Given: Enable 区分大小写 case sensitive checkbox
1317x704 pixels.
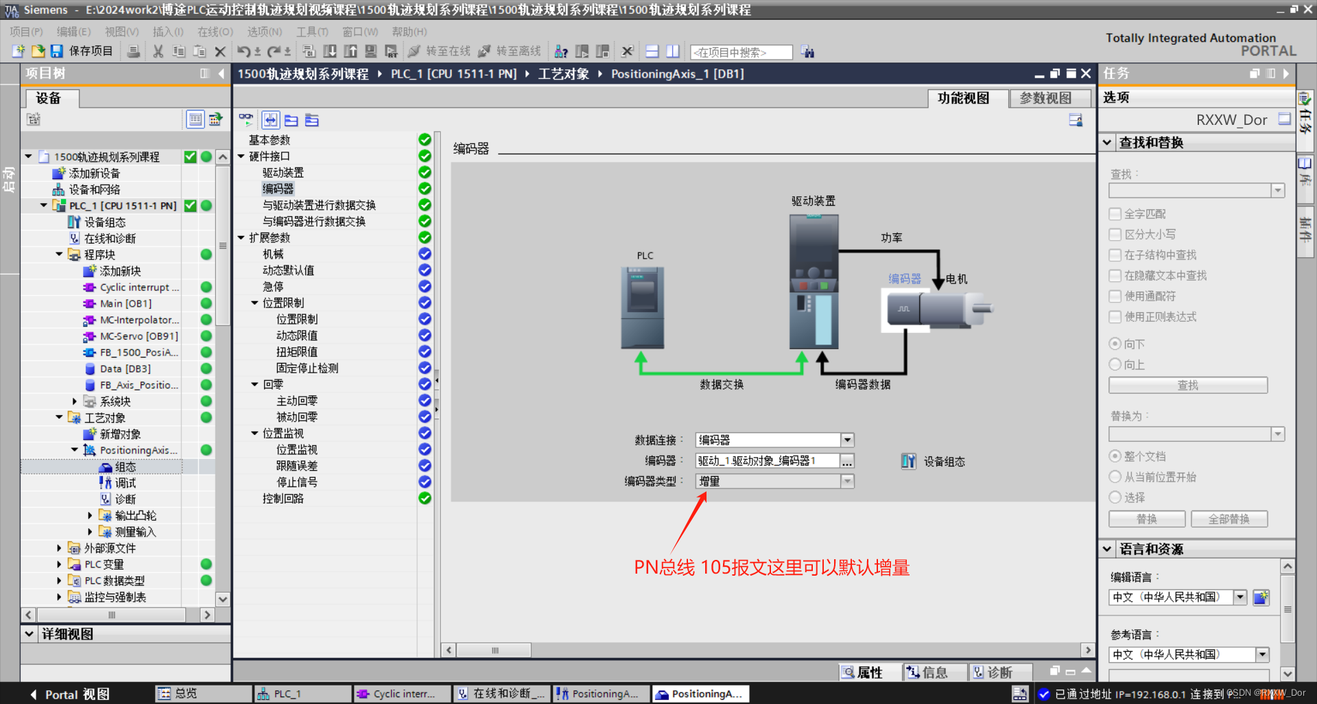Looking at the screenshot, I should [1115, 235].
